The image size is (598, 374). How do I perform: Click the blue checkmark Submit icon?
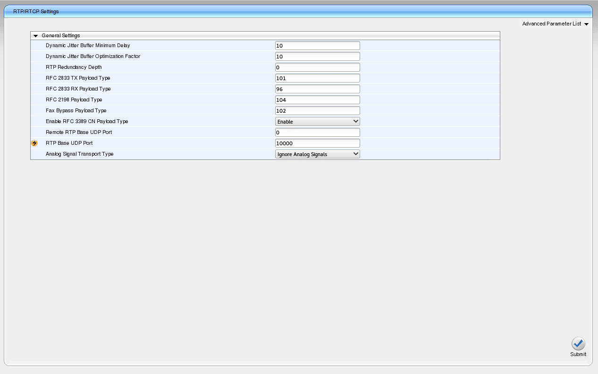(x=578, y=344)
